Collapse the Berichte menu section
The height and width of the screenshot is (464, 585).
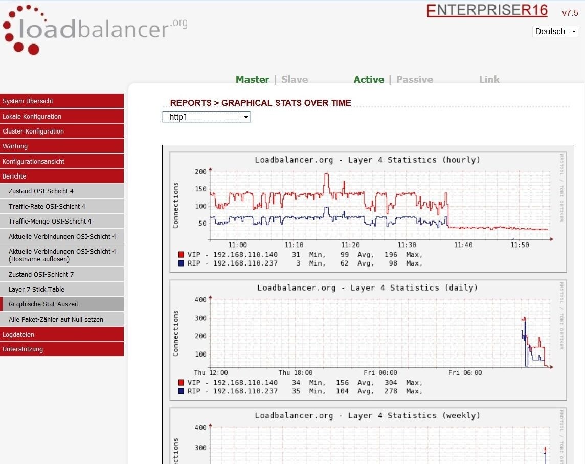[x=62, y=176]
